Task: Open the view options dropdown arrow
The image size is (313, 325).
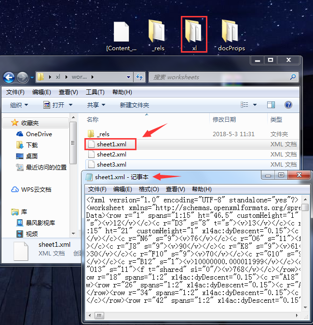Action: pos(255,105)
